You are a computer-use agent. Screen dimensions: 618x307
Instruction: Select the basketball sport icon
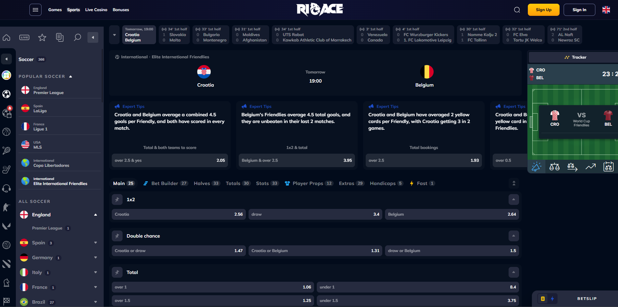[6, 132]
